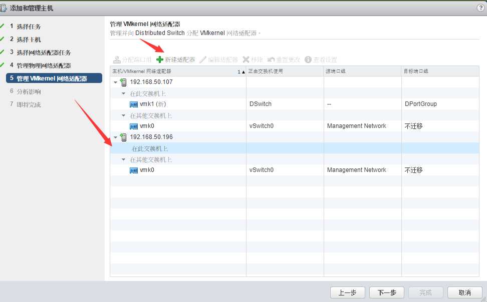Viewport: 487px width, 302px height.
Task: Collapse host 192.168.50.196 tree node
Action: click(x=116, y=137)
